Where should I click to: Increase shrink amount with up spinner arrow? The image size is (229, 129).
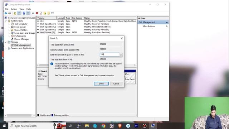tap(121, 54)
